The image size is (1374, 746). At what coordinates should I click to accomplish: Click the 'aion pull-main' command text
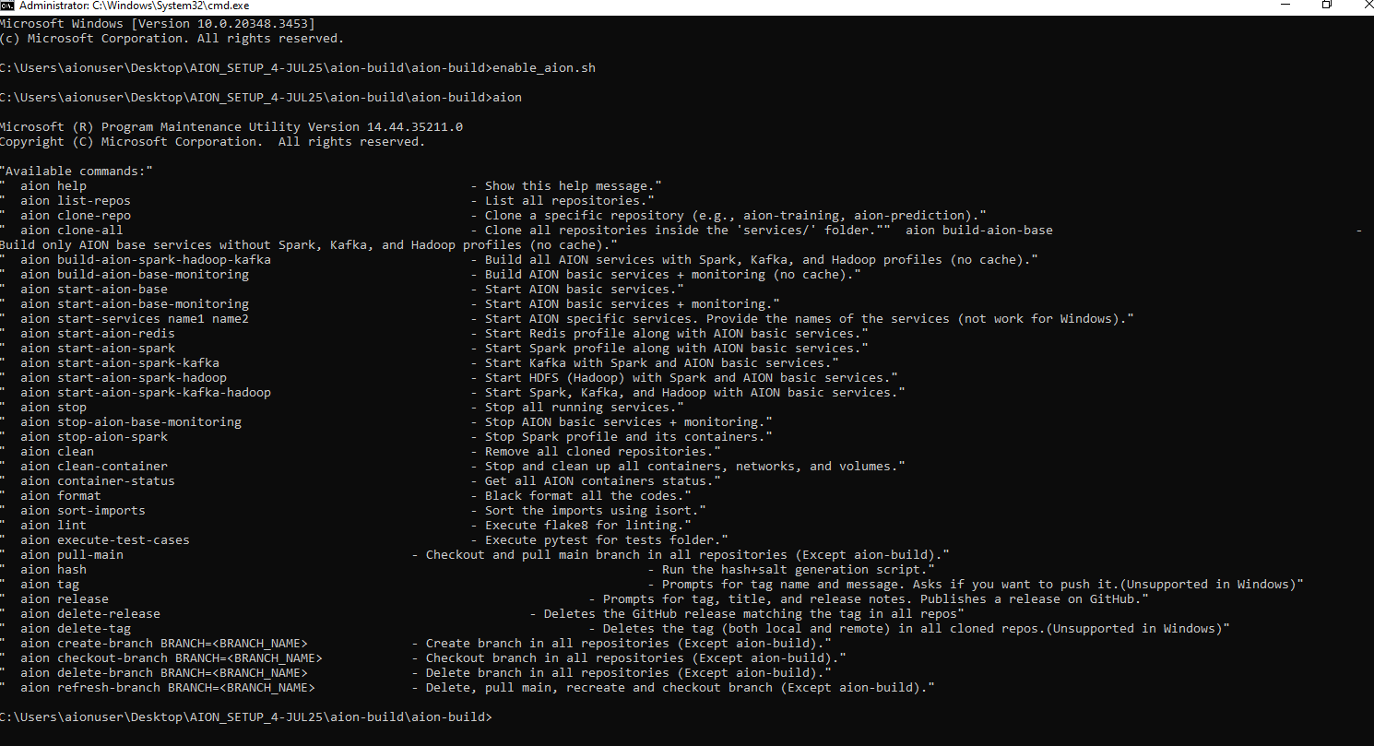point(71,555)
